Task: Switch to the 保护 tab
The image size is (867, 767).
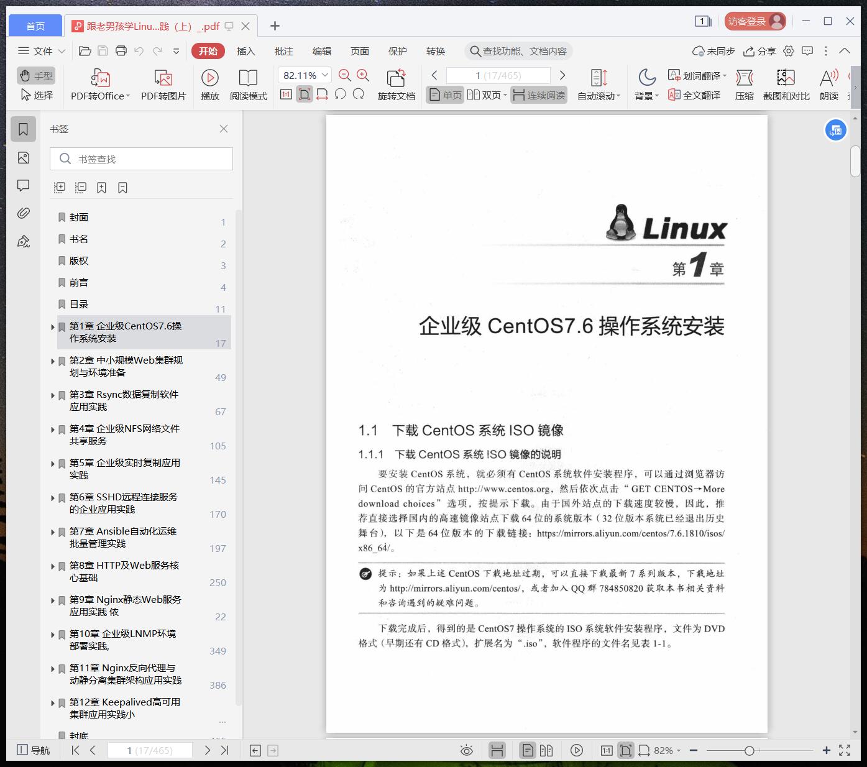Action: (398, 51)
